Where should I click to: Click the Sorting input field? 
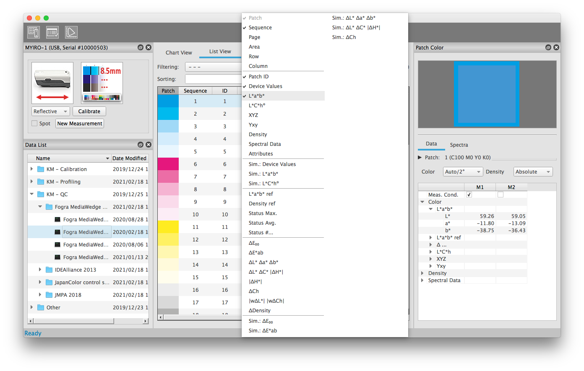point(213,79)
